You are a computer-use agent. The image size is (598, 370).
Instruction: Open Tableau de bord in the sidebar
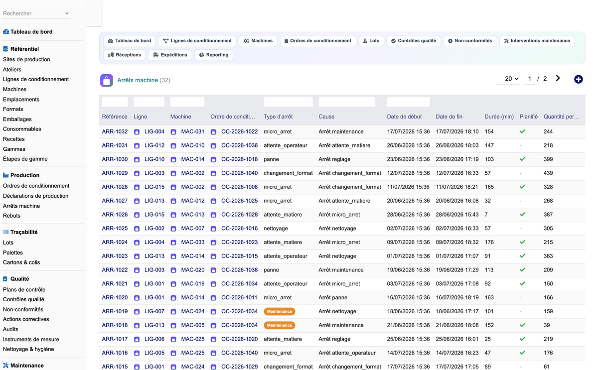tap(31, 32)
